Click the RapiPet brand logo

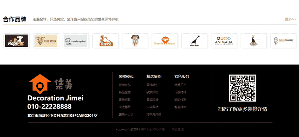[x=16, y=41]
